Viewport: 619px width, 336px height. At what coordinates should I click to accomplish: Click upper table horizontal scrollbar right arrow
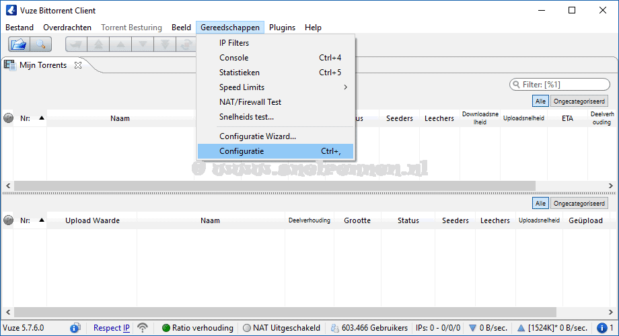click(x=611, y=185)
